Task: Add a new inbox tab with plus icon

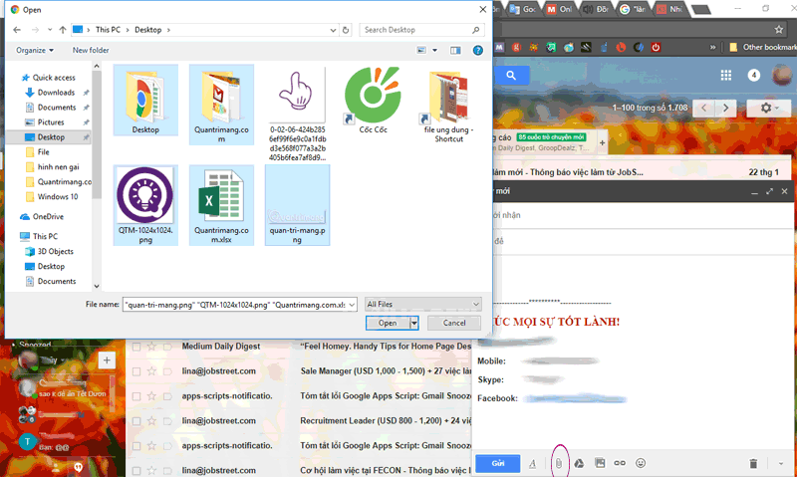Action: click(x=603, y=142)
